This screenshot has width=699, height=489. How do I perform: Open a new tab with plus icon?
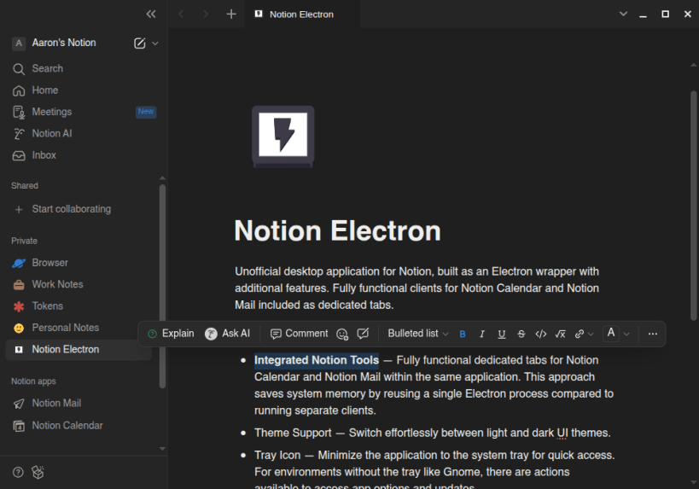coord(231,15)
